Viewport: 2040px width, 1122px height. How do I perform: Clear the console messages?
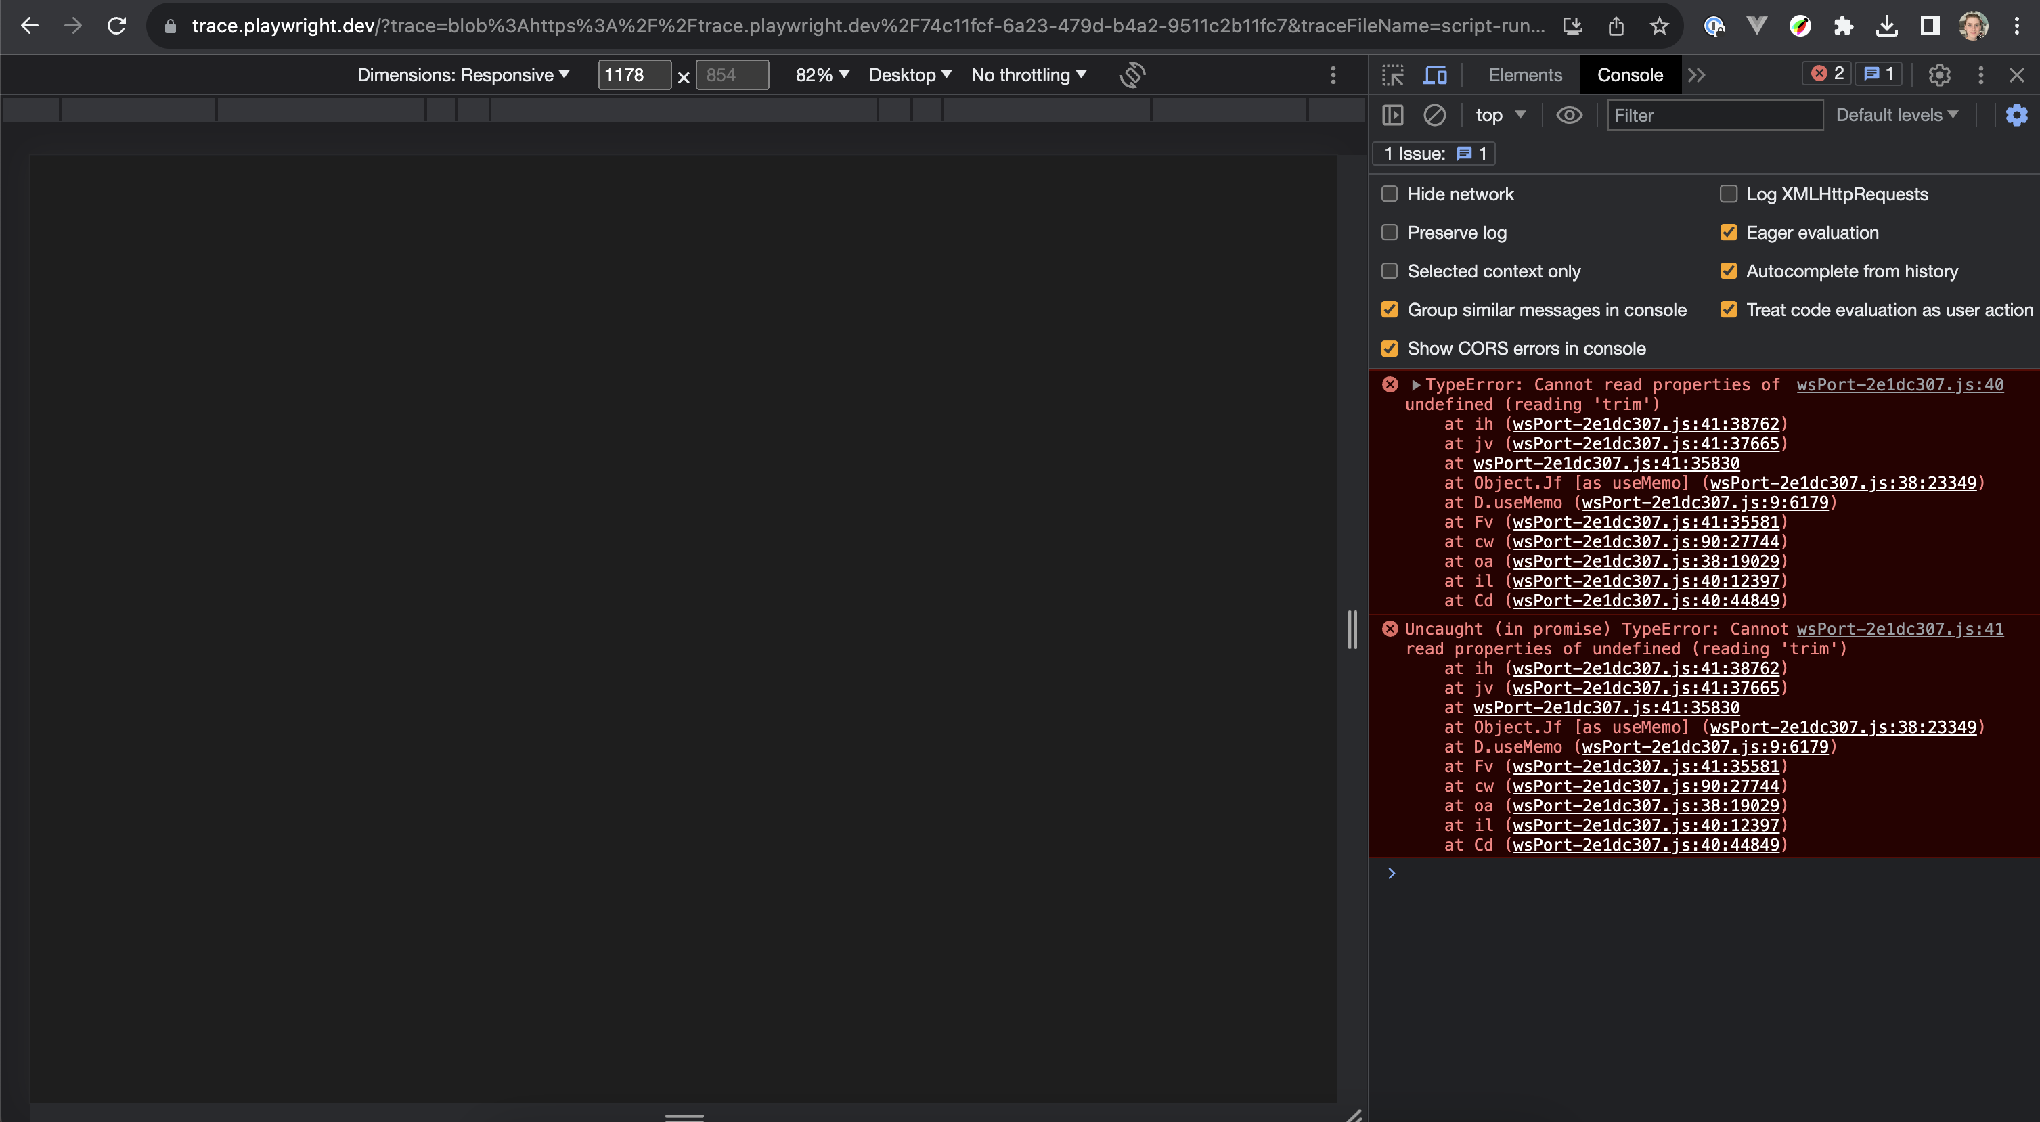tap(1436, 115)
